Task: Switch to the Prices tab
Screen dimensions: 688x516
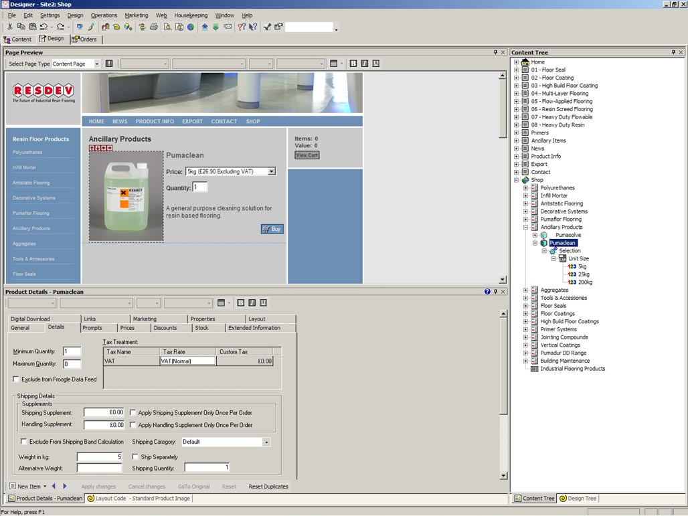Action: [x=127, y=328]
